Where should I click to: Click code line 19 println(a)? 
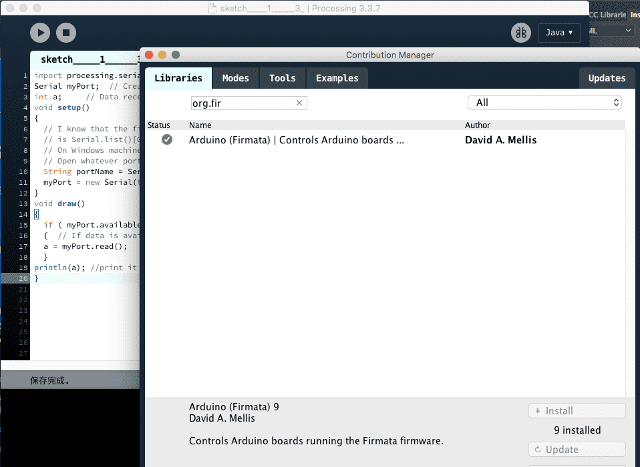pyautogui.click(x=86, y=268)
